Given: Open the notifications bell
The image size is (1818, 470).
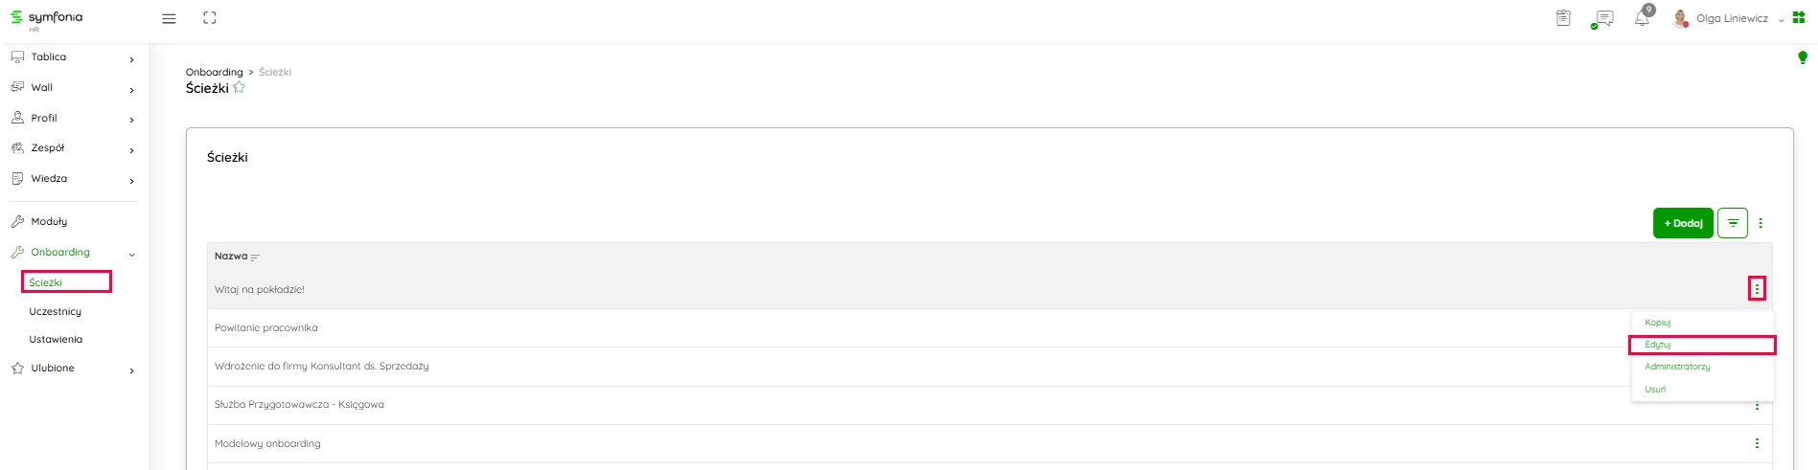Looking at the screenshot, I should [1643, 17].
